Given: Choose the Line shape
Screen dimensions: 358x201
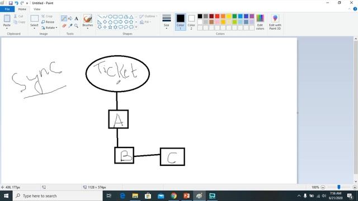Looking at the screenshot, I should (x=100, y=17).
